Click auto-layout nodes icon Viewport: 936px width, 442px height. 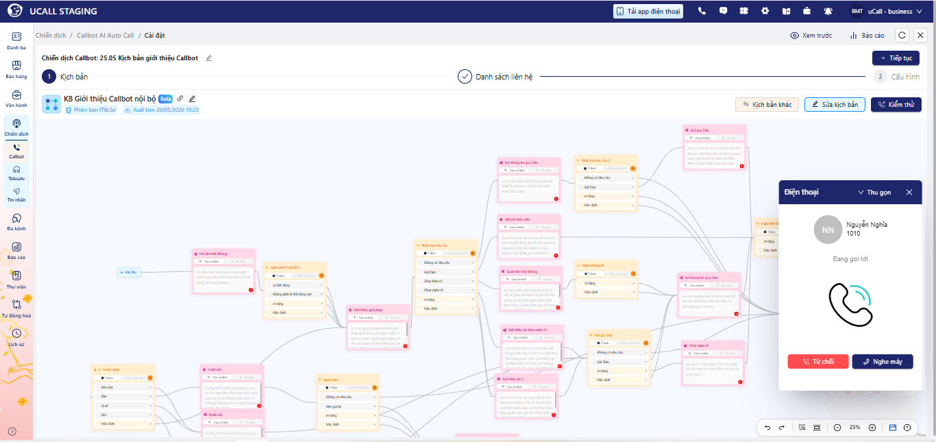click(x=802, y=427)
